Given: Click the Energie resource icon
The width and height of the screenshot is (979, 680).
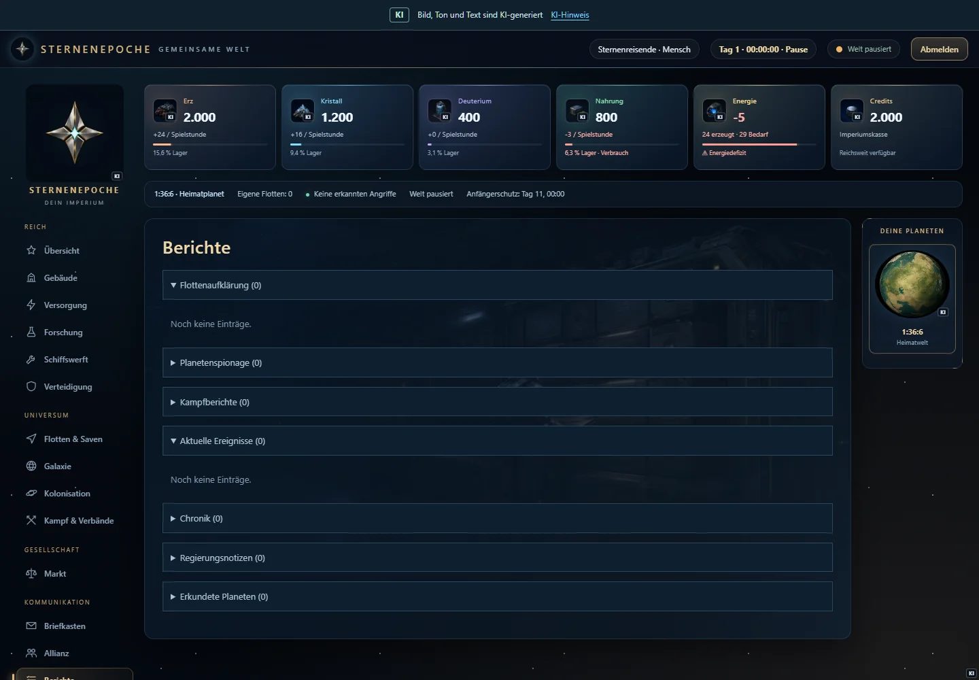Looking at the screenshot, I should tap(715, 110).
